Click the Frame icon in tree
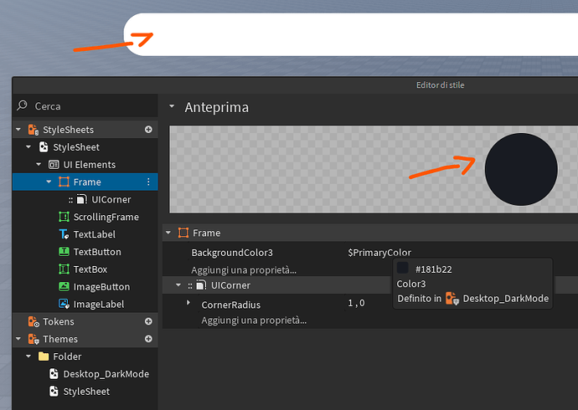Screen dimensions: 578x410 [x=64, y=182]
